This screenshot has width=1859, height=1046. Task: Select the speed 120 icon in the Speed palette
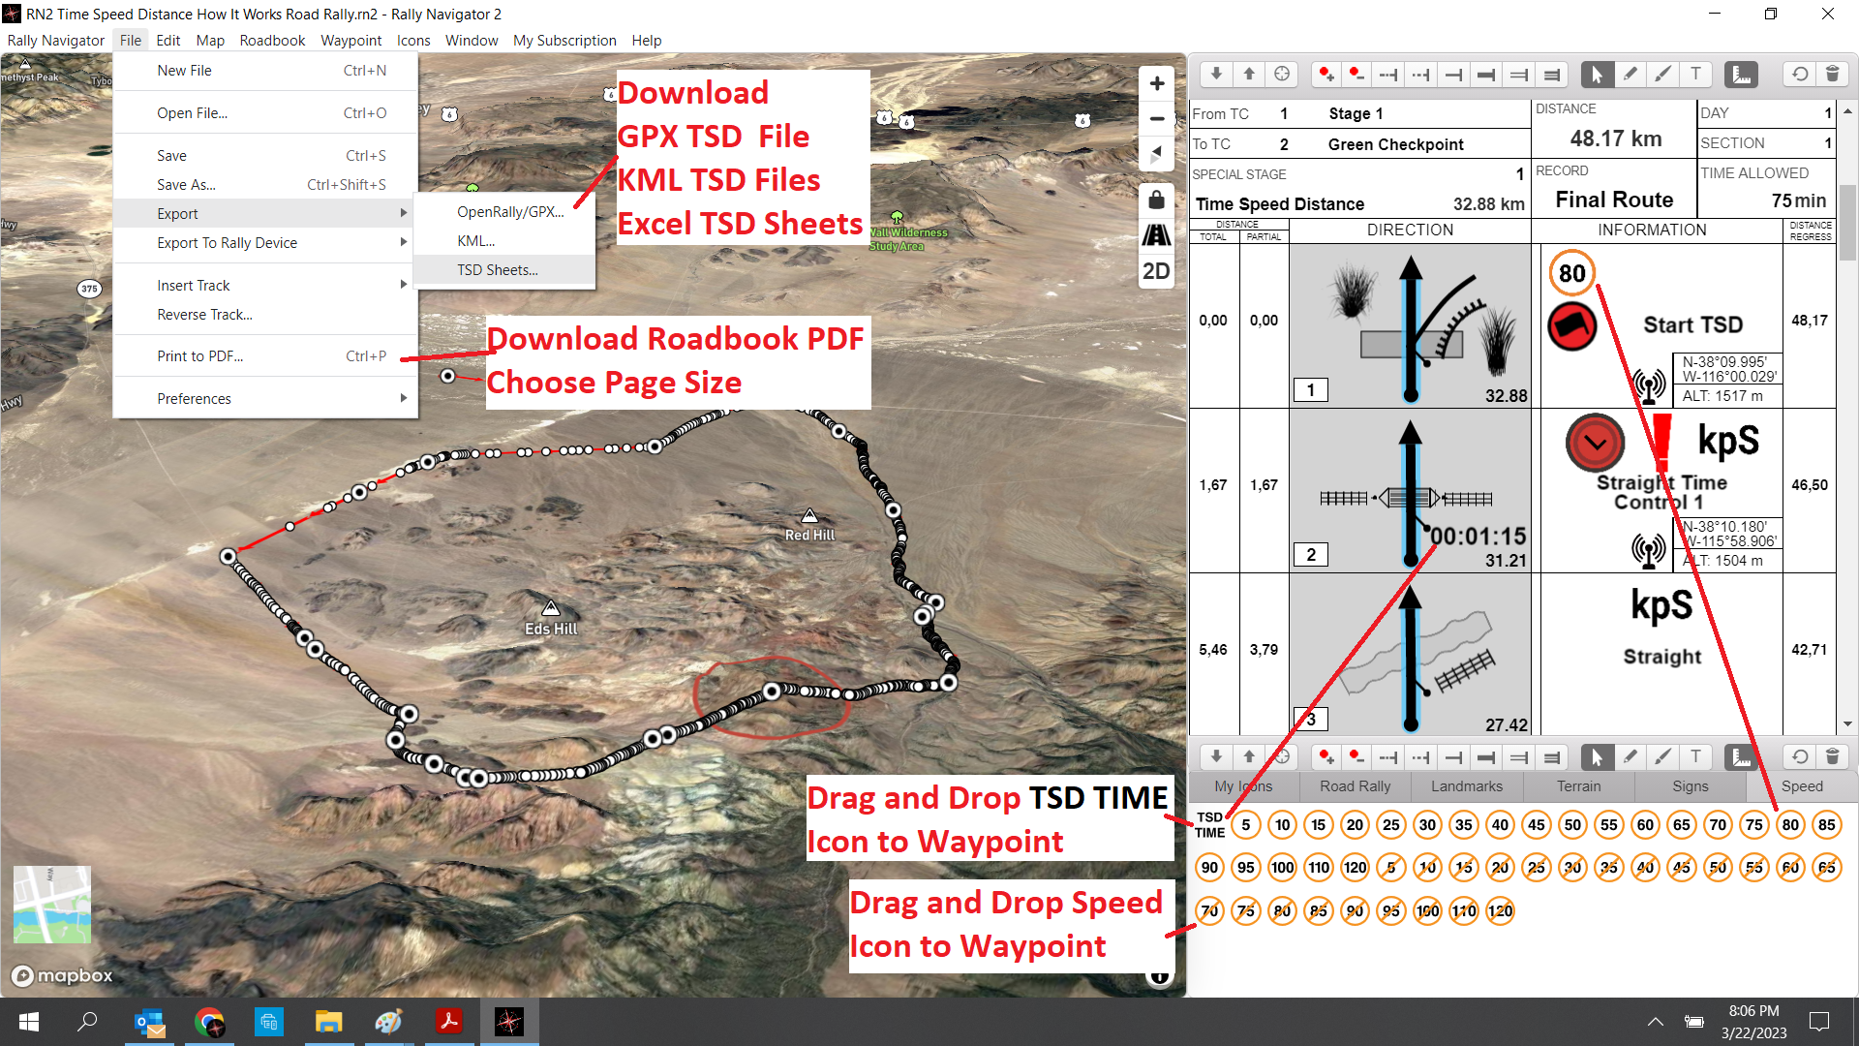1356,868
